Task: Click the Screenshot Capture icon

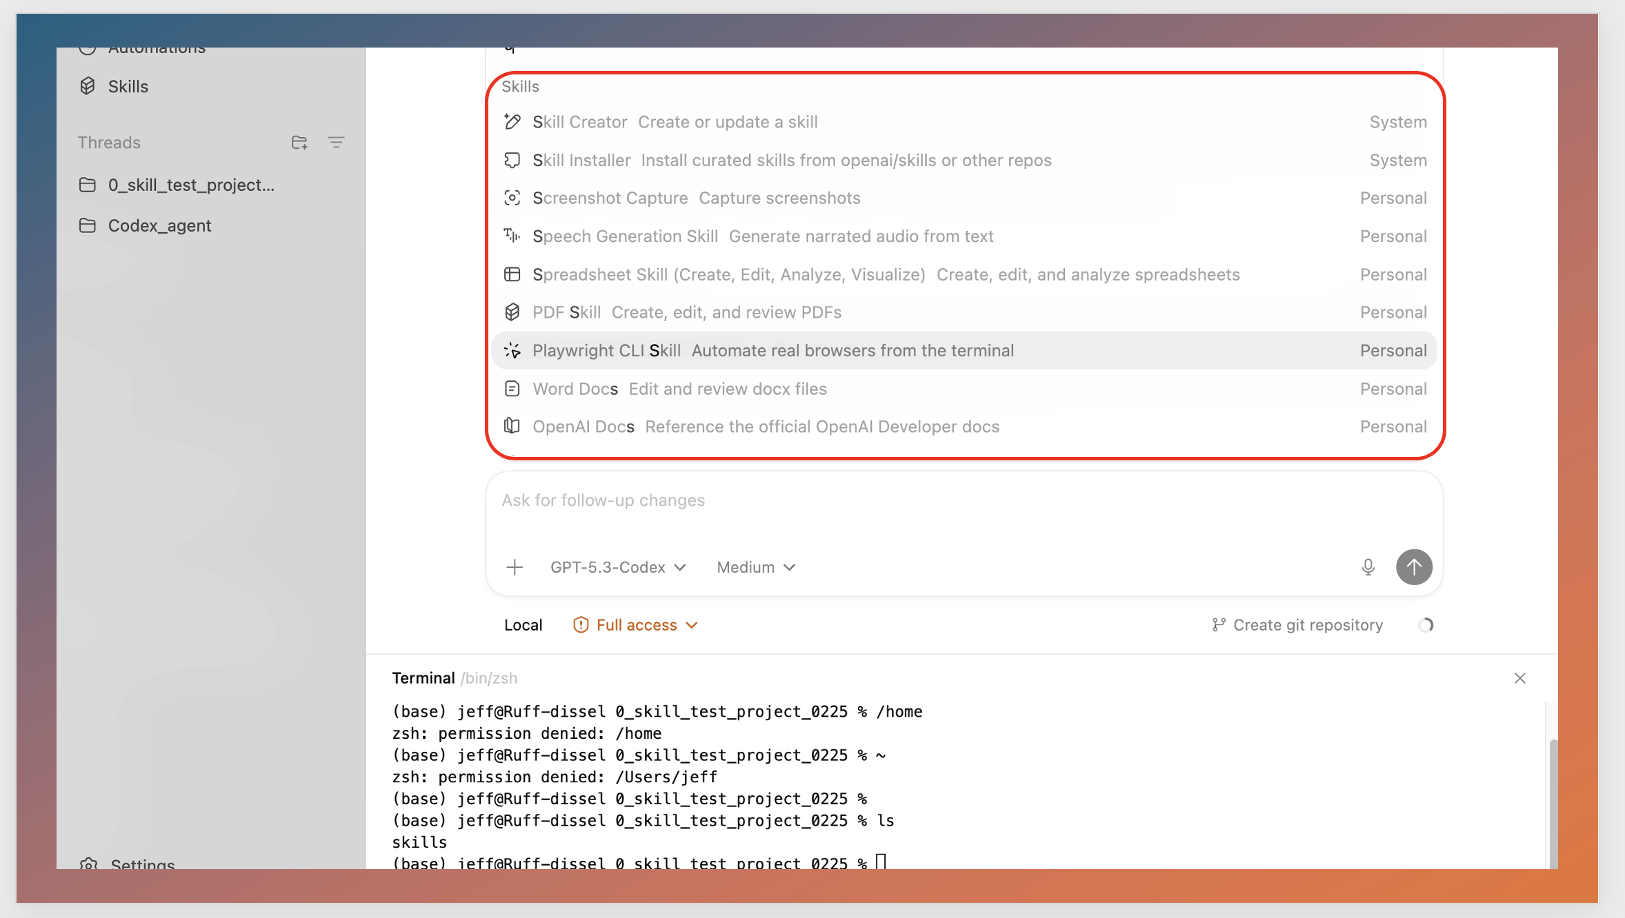Action: [512, 198]
